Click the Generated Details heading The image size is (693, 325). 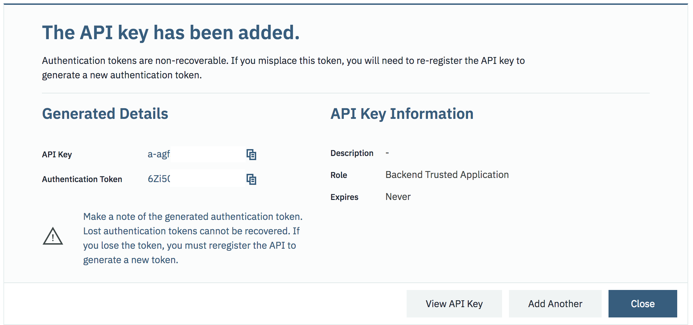[105, 114]
